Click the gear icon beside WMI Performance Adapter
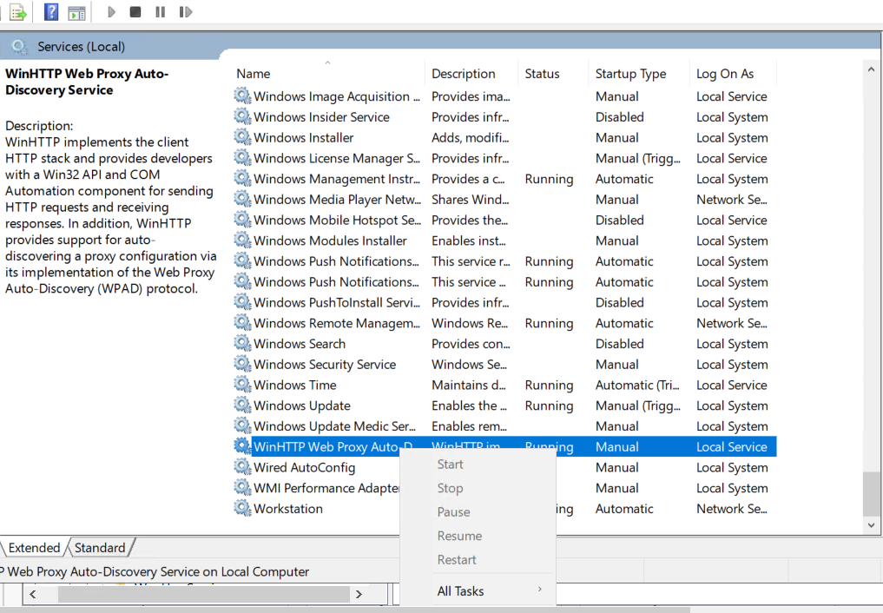883x613 pixels. [243, 488]
